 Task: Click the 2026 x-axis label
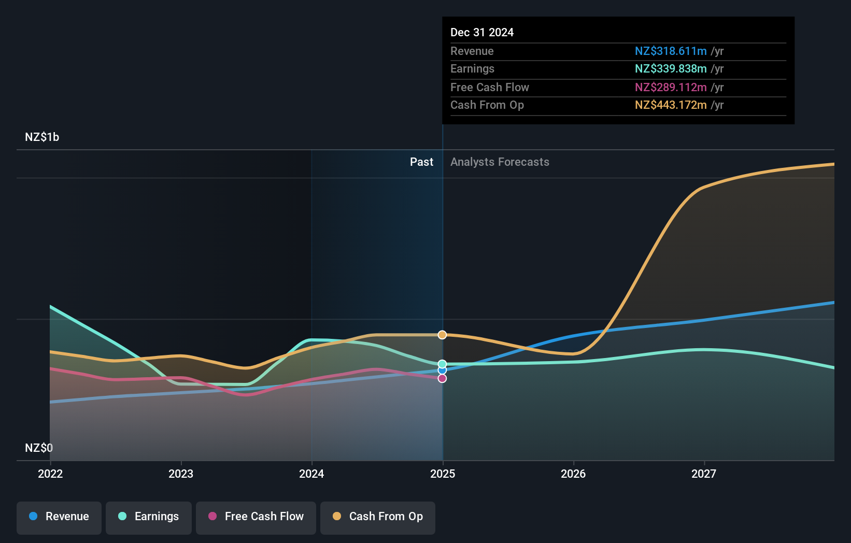pos(573,474)
